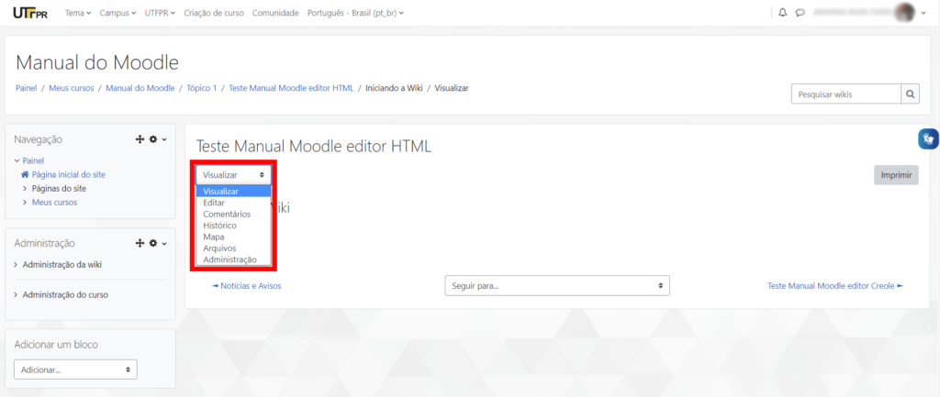Click the Imprimir button
940x397 pixels.
pos(896,175)
